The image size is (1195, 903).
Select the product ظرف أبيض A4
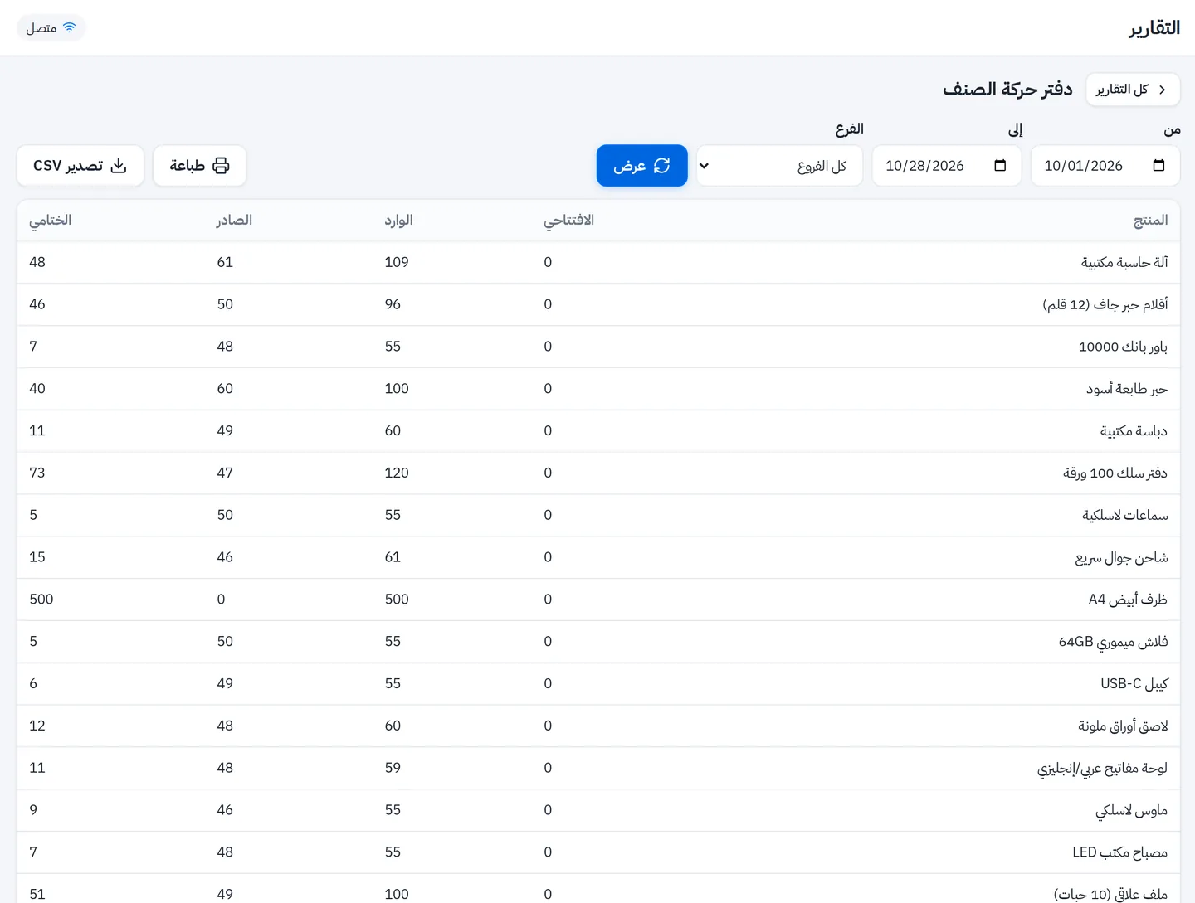pyautogui.click(x=598, y=600)
